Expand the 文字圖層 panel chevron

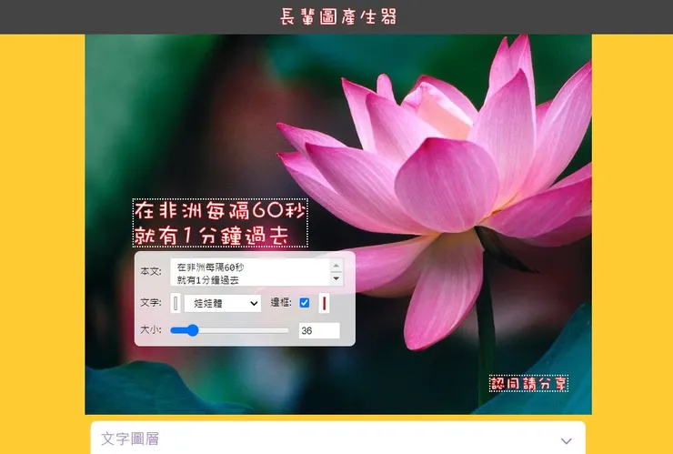point(566,440)
